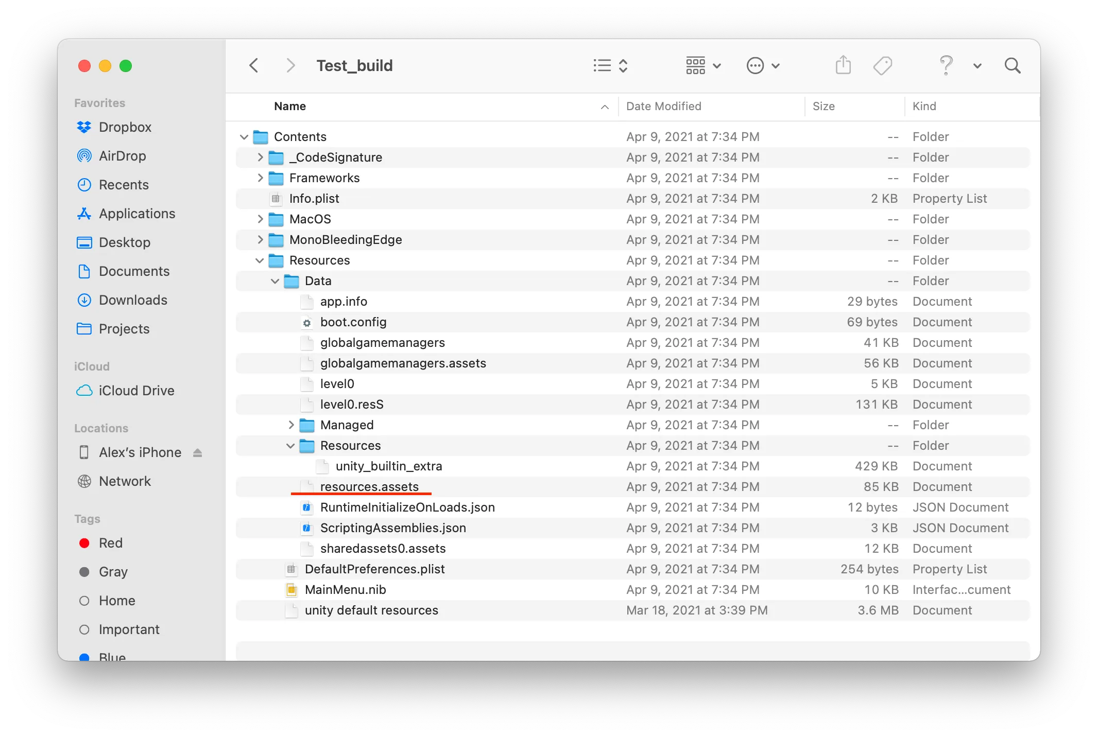The width and height of the screenshot is (1098, 737).
Task: Collapse the Data folder
Action: pyautogui.click(x=274, y=280)
